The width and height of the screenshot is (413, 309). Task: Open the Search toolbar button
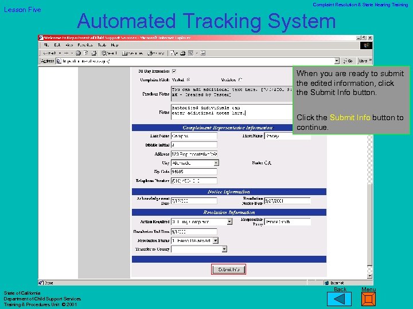click(110, 53)
